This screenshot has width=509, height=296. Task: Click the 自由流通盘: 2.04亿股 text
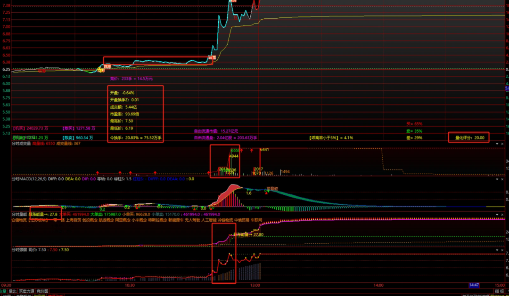tap(225, 138)
